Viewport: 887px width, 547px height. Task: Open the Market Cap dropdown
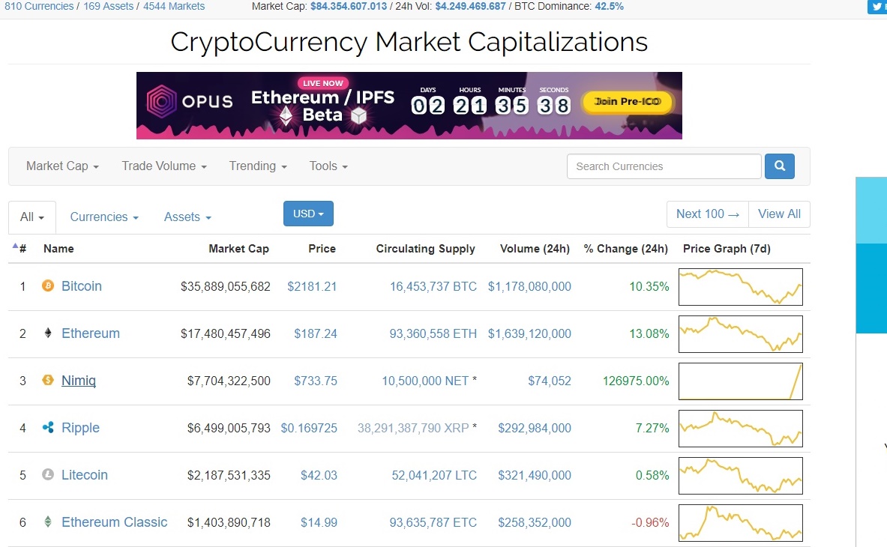pyautogui.click(x=61, y=166)
